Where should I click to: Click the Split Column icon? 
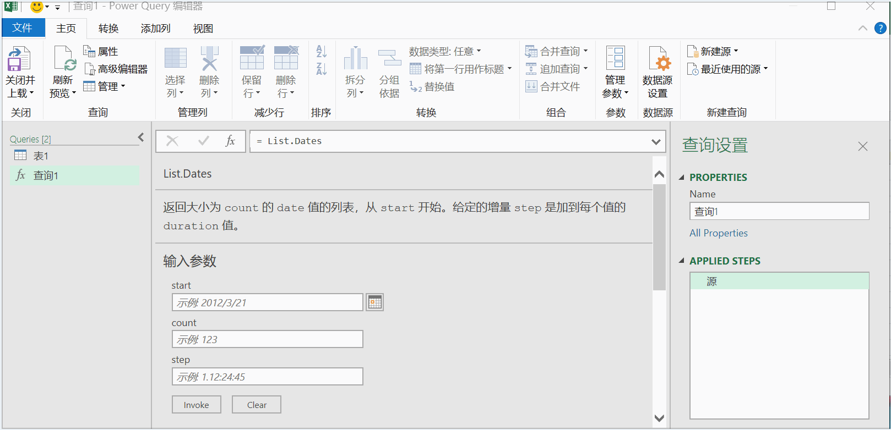[x=355, y=58]
